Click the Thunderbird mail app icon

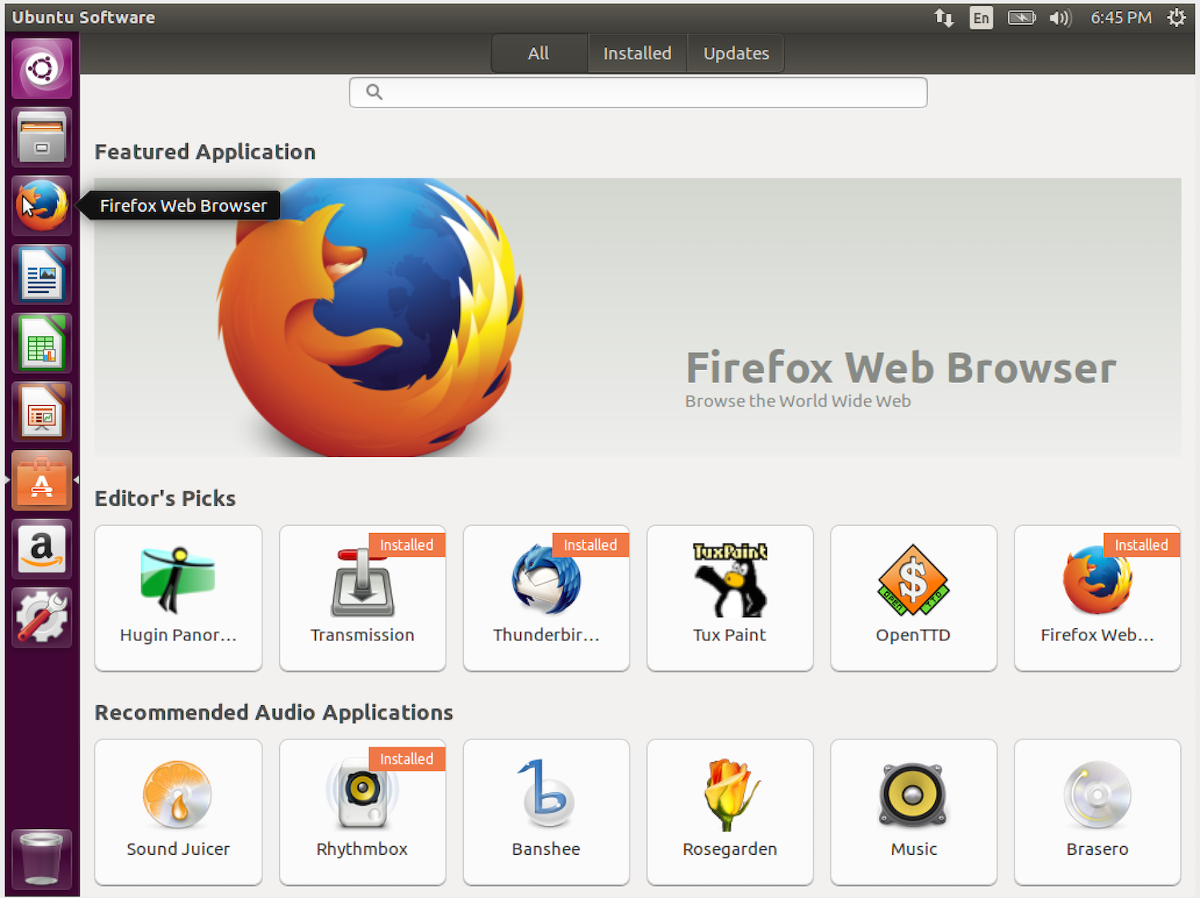tap(546, 579)
